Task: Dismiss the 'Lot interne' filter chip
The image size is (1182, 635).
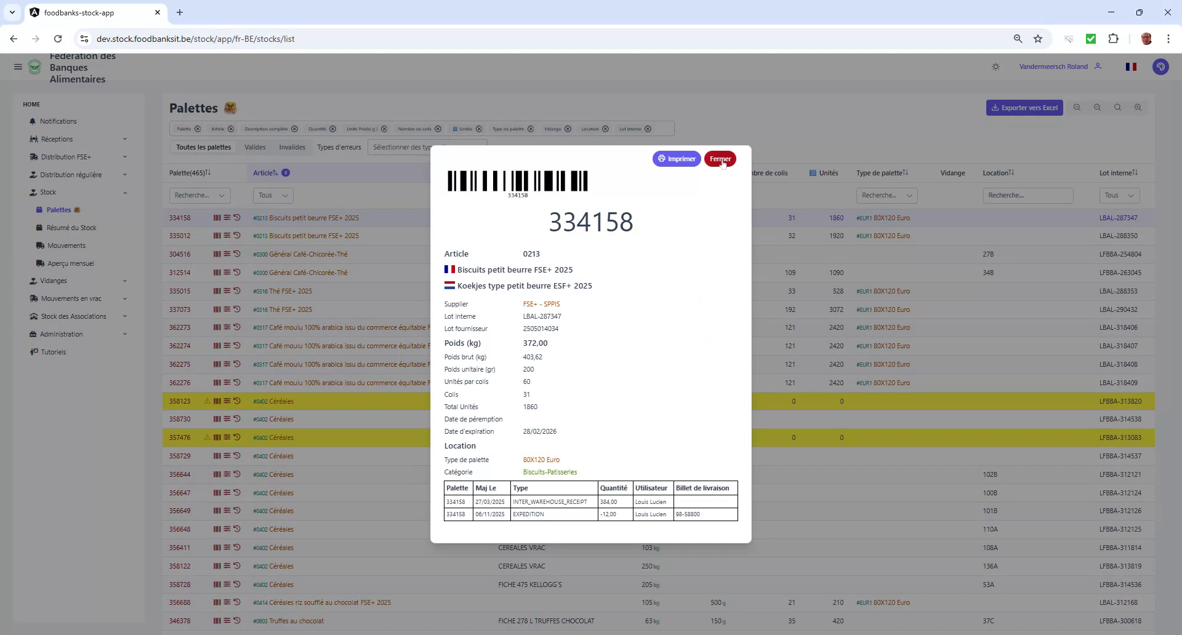Action: [648, 129]
